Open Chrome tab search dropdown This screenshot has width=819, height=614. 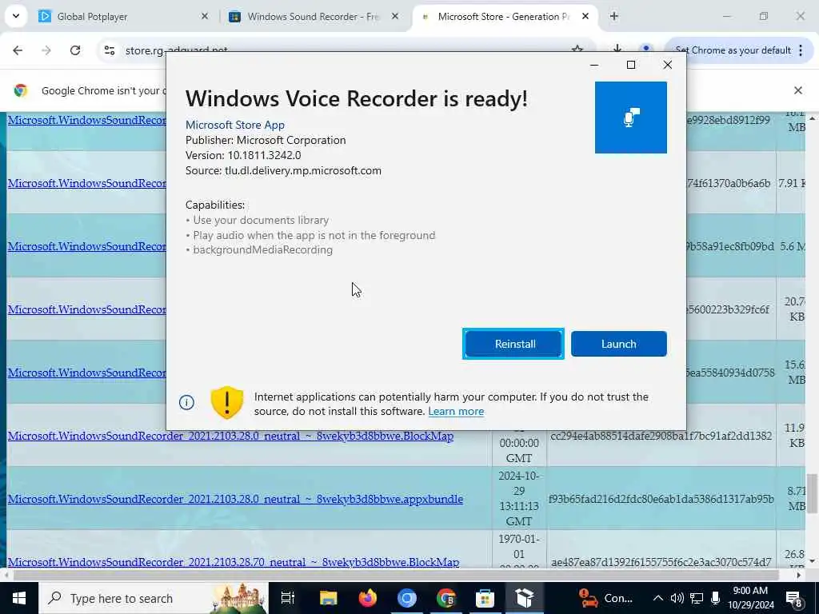pyautogui.click(x=16, y=16)
